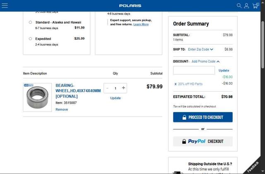265x174 pixels.
Task: Check out with PayPal
Action: [203, 141]
